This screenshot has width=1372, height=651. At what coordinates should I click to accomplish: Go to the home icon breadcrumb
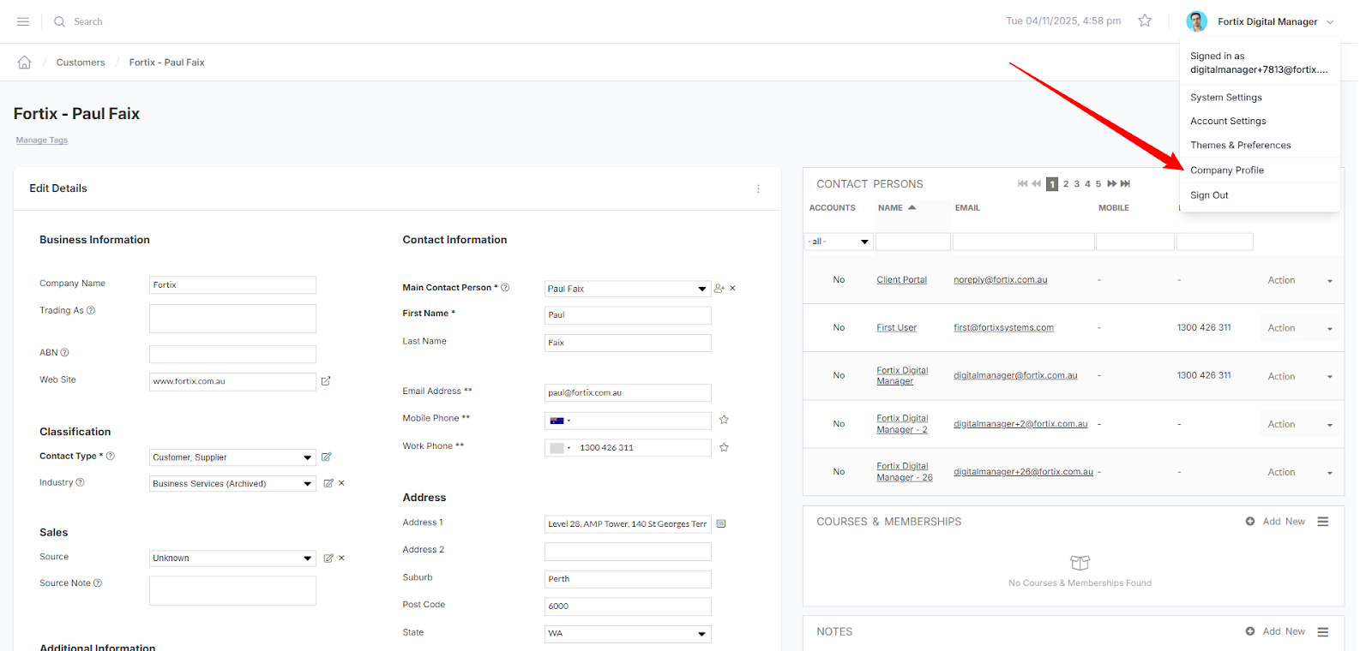pyautogui.click(x=25, y=63)
